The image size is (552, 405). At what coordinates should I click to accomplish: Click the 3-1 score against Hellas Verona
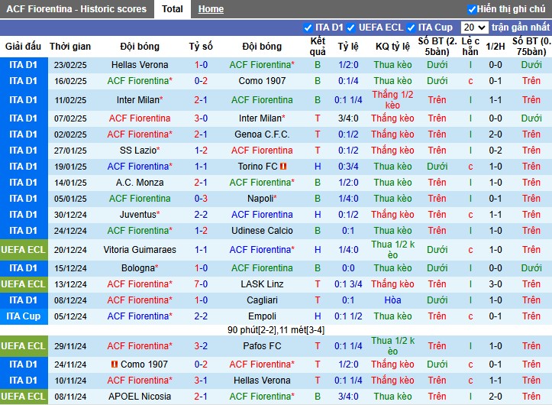click(201, 380)
